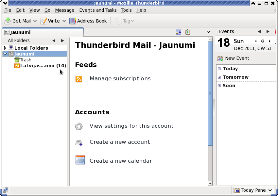Select the Jaunumi tab
The width and height of the screenshot is (278, 196).
[43, 32]
